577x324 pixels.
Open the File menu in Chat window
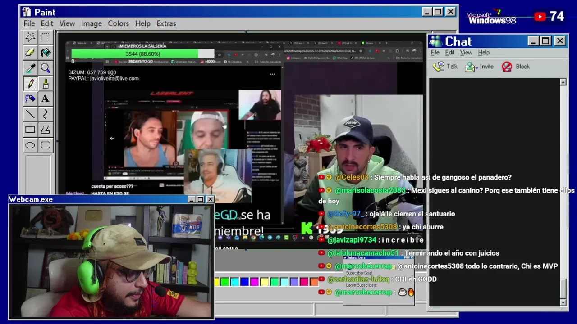(x=435, y=53)
